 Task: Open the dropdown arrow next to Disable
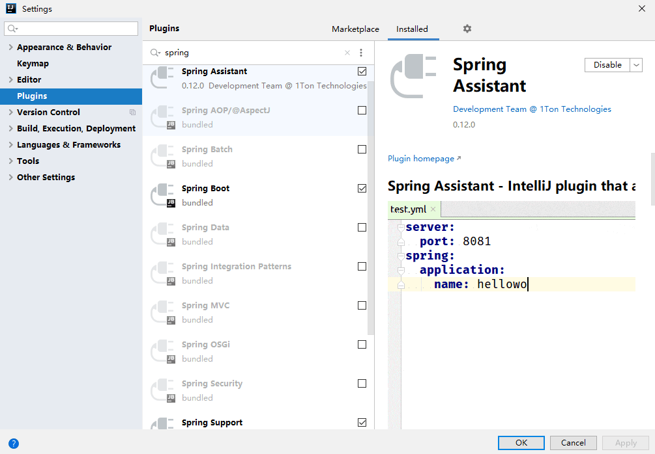tap(636, 65)
